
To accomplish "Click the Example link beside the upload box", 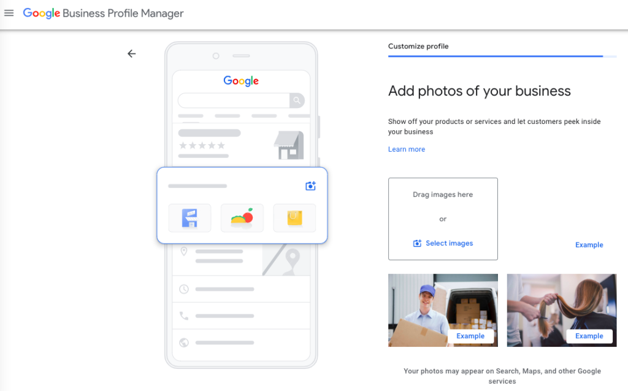I will [x=589, y=245].
